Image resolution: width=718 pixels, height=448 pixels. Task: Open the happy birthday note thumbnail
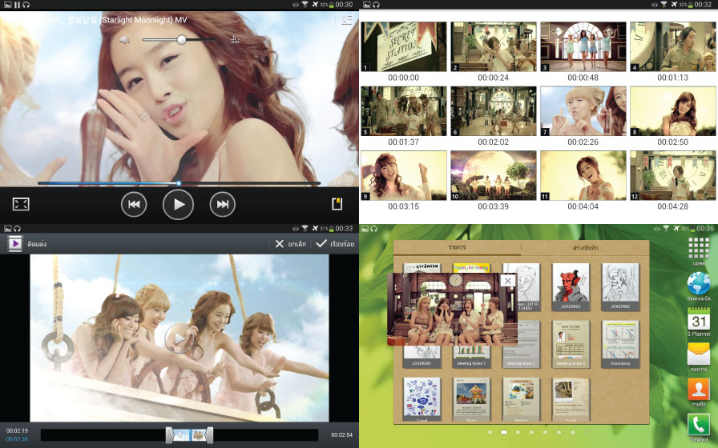(471, 268)
